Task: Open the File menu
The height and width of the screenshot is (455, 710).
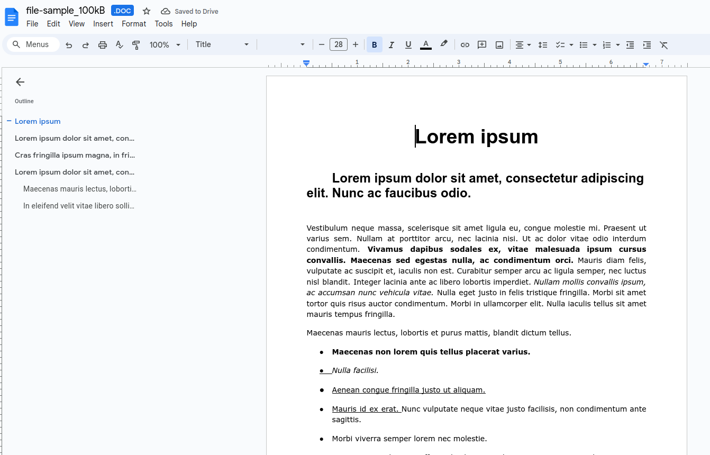Action: [x=32, y=24]
